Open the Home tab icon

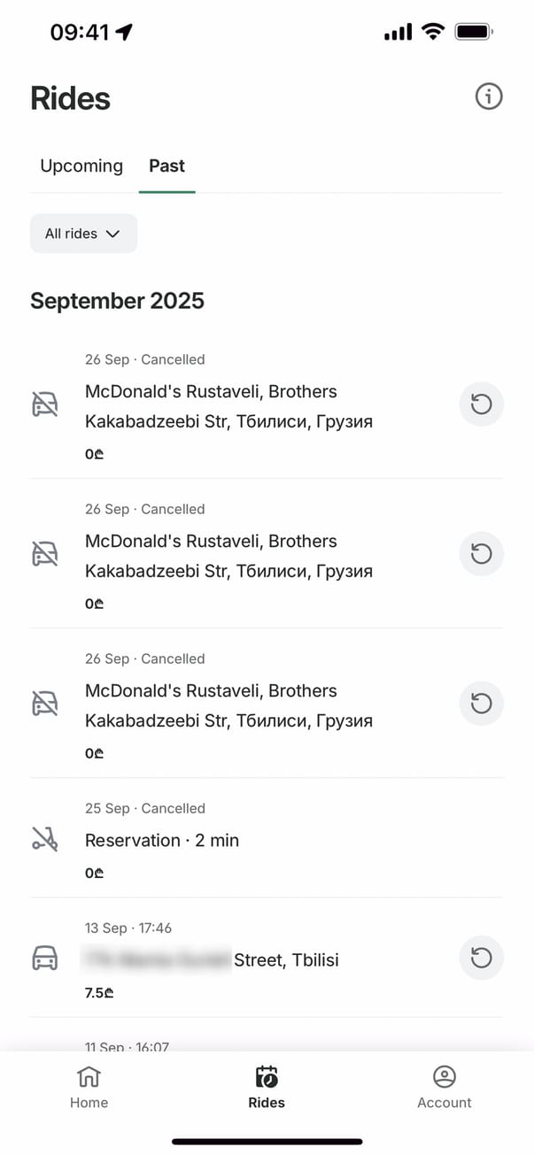tap(89, 1077)
